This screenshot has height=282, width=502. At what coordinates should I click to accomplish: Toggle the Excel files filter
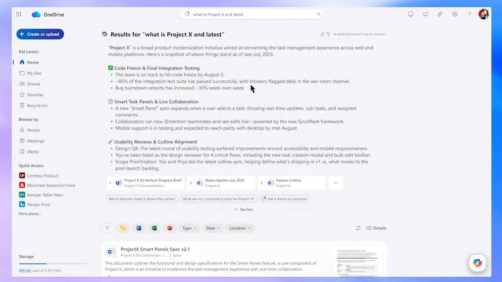(154, 228)
